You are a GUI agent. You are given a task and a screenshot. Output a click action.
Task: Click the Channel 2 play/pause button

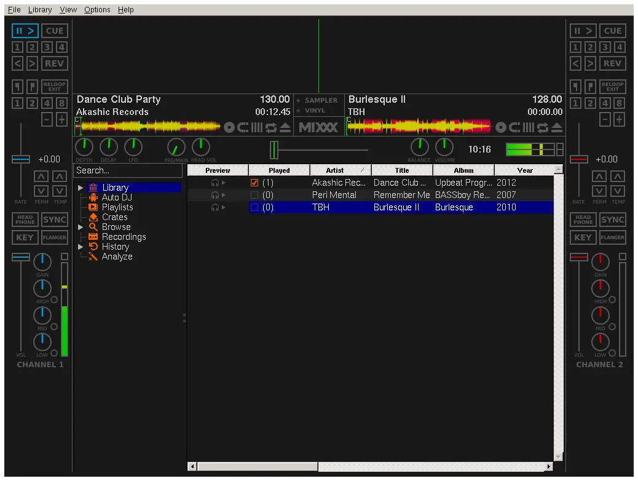point(583,31)
